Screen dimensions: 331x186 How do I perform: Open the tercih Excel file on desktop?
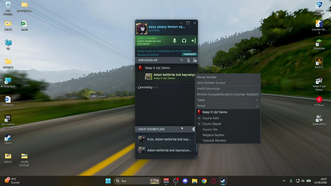click(24, 26)
